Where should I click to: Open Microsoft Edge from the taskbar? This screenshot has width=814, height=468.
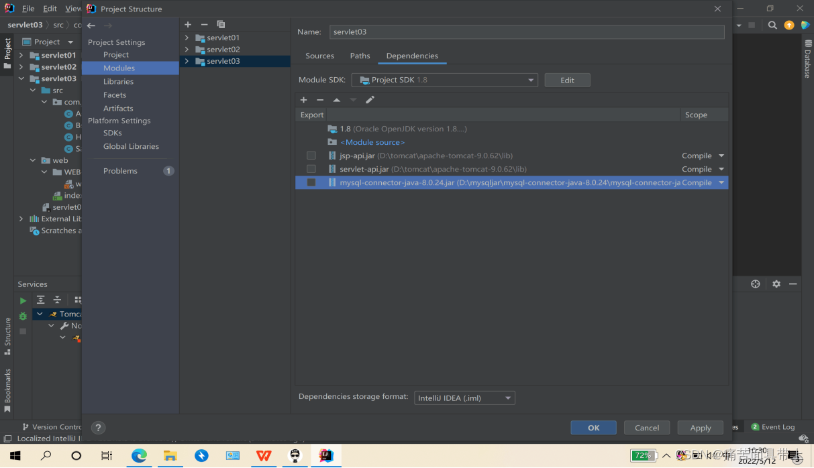(x=139, y=455)
